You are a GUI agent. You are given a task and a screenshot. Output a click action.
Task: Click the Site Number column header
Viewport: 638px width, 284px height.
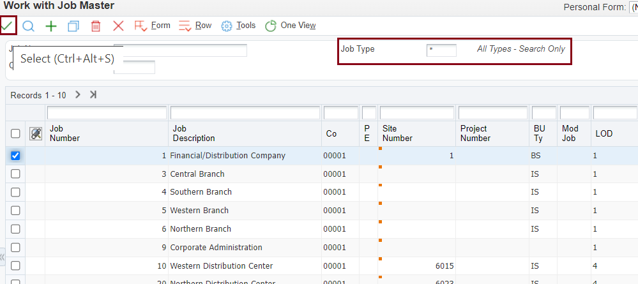(x=416, y=133)
